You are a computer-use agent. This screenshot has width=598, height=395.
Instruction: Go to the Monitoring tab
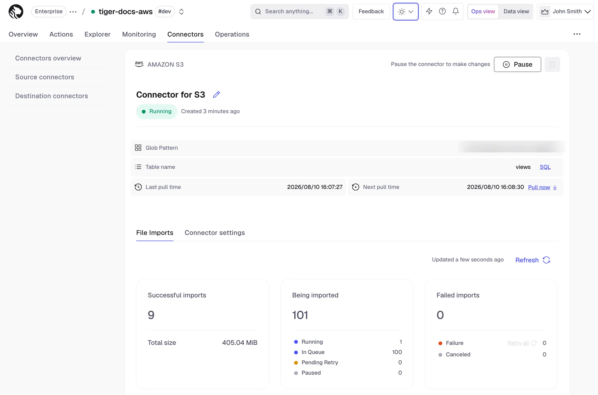click(x=139, y=34)
